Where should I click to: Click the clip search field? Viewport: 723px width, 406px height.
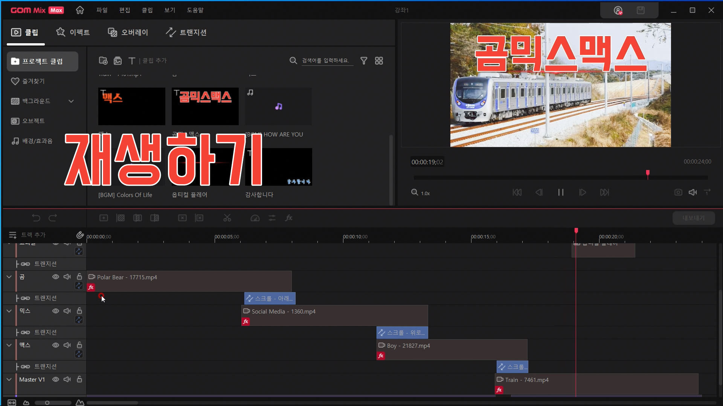coord(327,61)
